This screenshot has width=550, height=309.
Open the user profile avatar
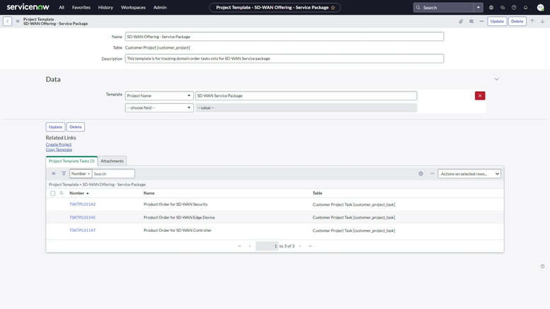[x=541, y=7]
